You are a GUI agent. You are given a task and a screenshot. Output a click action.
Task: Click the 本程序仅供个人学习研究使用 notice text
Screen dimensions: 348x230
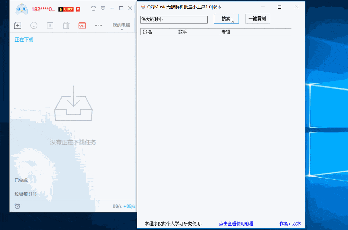coord(173,224)
